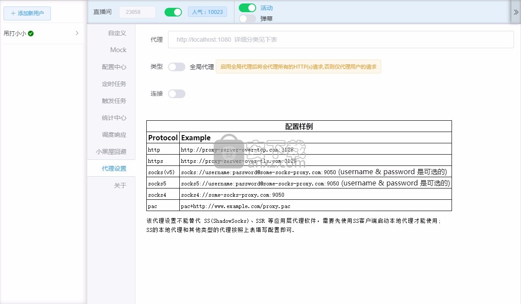Click the 代理 proxy address input field

341,40
